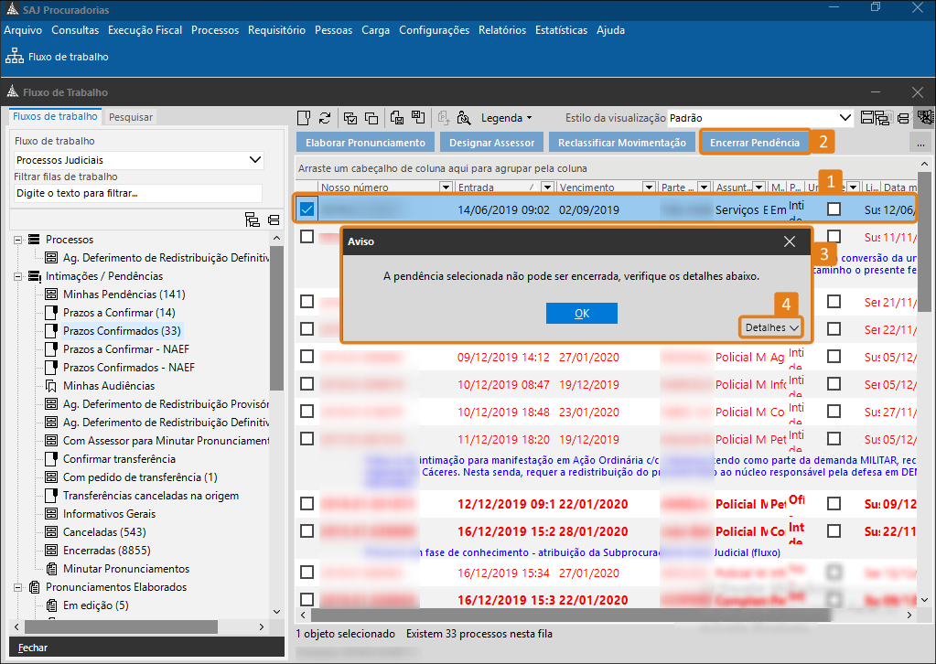Select the Prazos Confirmados (33) queue
936x664 pixels.
[122, 330]
